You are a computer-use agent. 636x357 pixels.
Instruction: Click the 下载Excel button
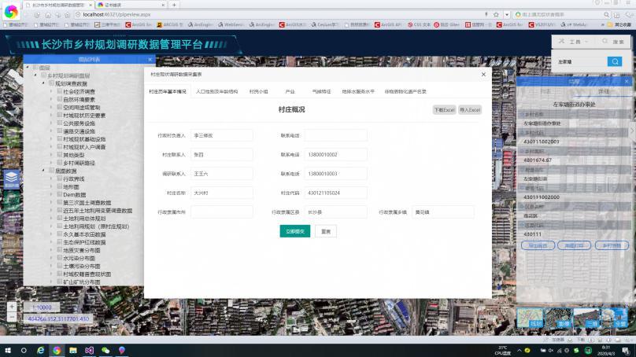point(444,110)
